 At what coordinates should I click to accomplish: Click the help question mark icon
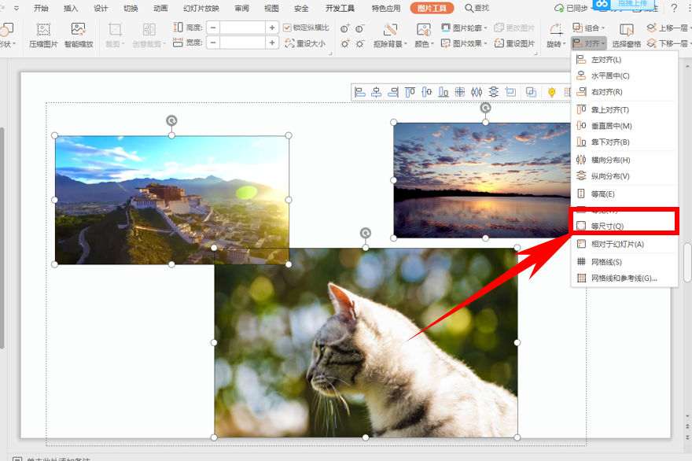click(674, 8)
